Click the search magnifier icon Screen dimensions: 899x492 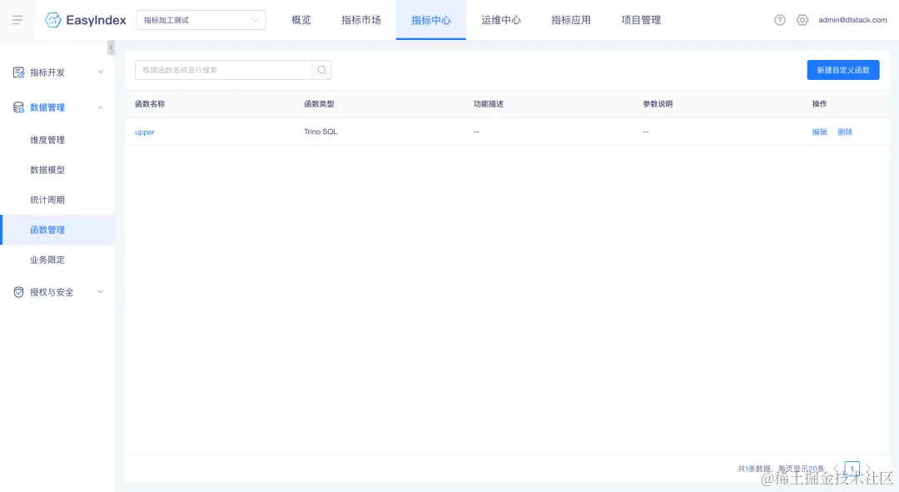321,70
